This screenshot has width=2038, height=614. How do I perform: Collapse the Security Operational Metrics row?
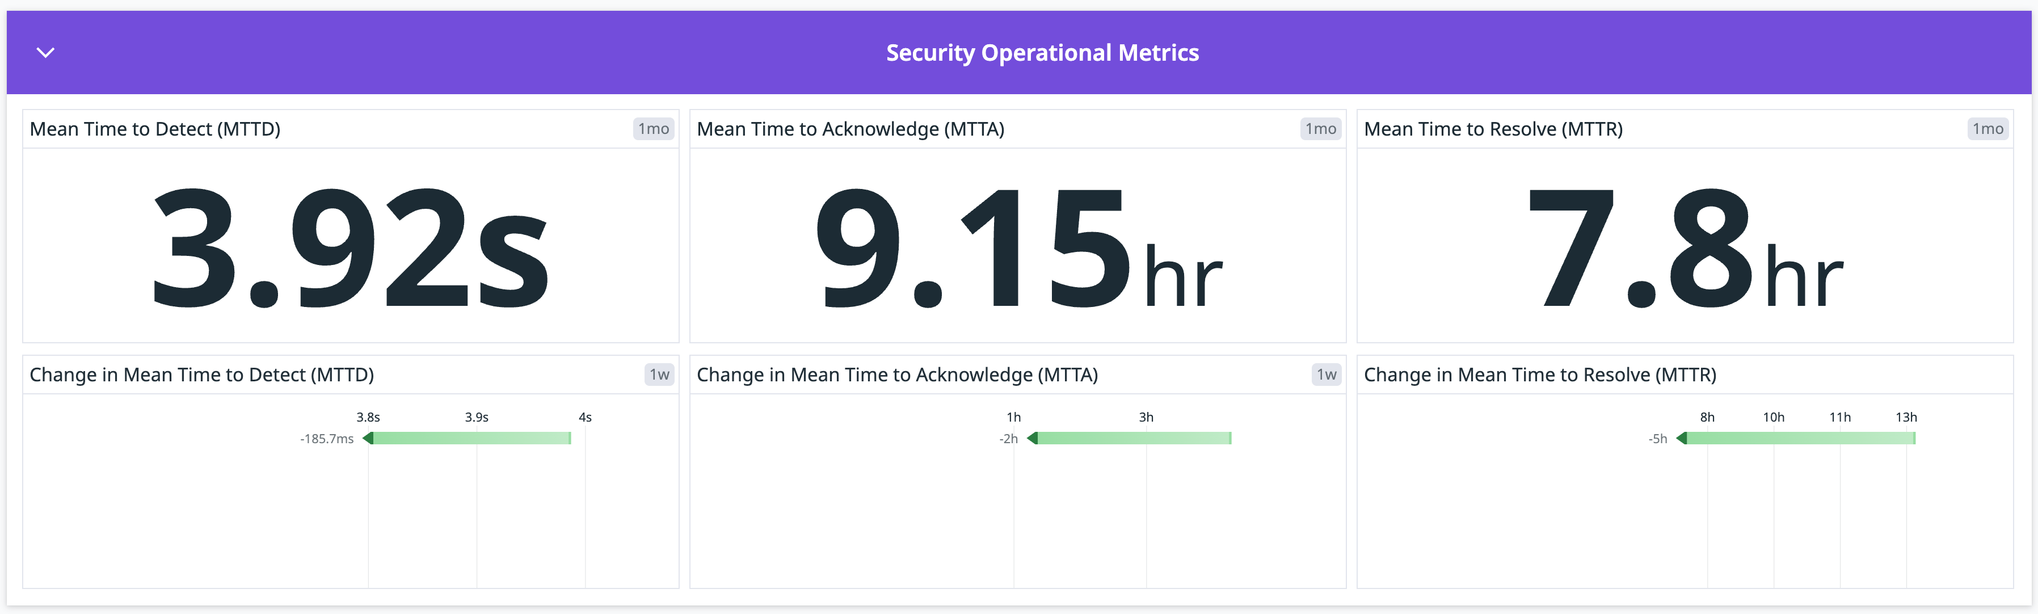tap(45, 52)
